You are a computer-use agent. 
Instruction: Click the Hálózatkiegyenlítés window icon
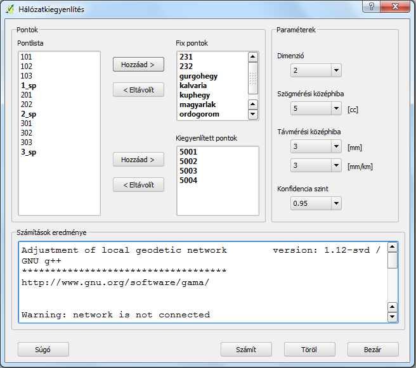(10, 10)
